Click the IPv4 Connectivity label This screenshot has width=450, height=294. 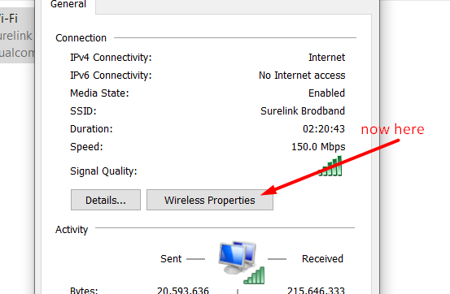point(111,58)
